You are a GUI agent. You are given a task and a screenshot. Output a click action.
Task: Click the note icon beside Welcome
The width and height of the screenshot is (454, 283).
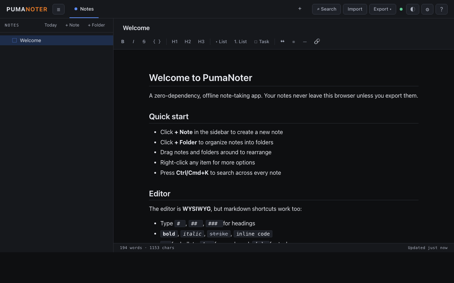click(15, 40)
